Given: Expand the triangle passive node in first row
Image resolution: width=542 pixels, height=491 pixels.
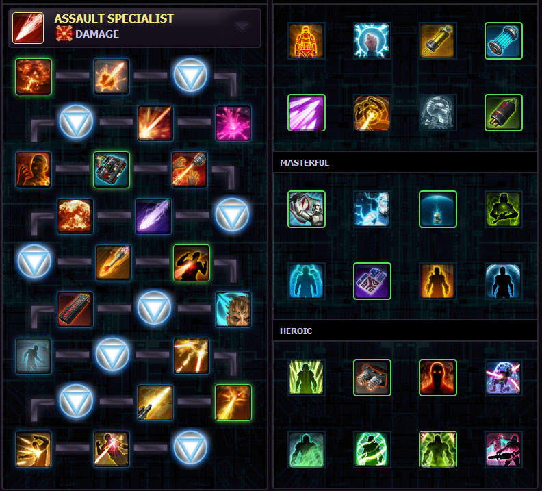Looking at the screenshot, I should (190, 76).
